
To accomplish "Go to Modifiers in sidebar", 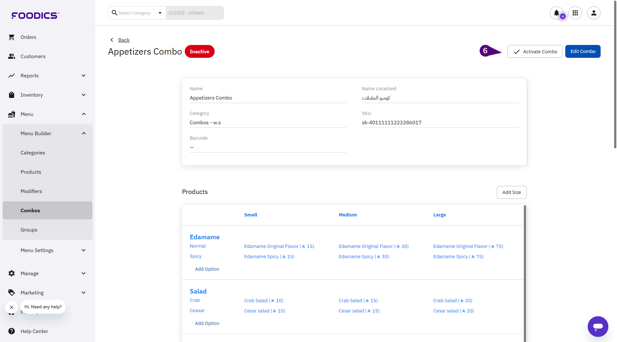I will pyautogui.click(x=31, y=191).
